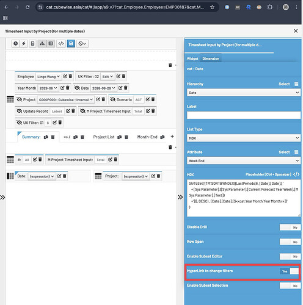
Task: Click the clock icon in toolbar
Action: coord(15,43)
